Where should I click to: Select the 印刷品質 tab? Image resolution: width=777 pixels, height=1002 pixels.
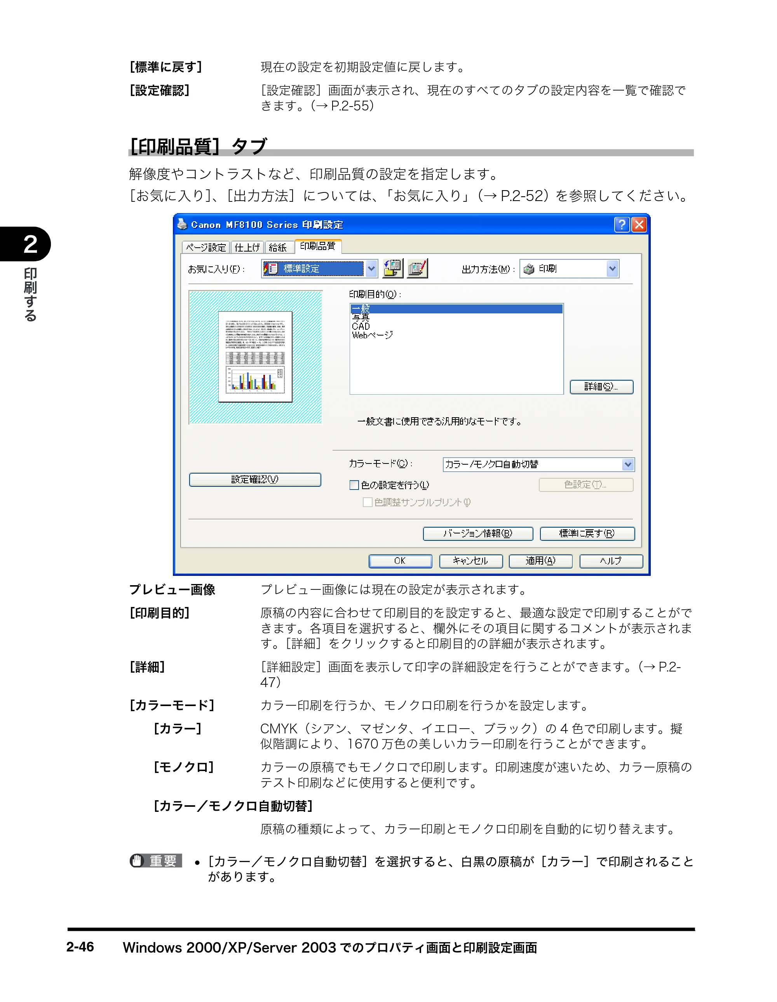click(x=318, y=246)
